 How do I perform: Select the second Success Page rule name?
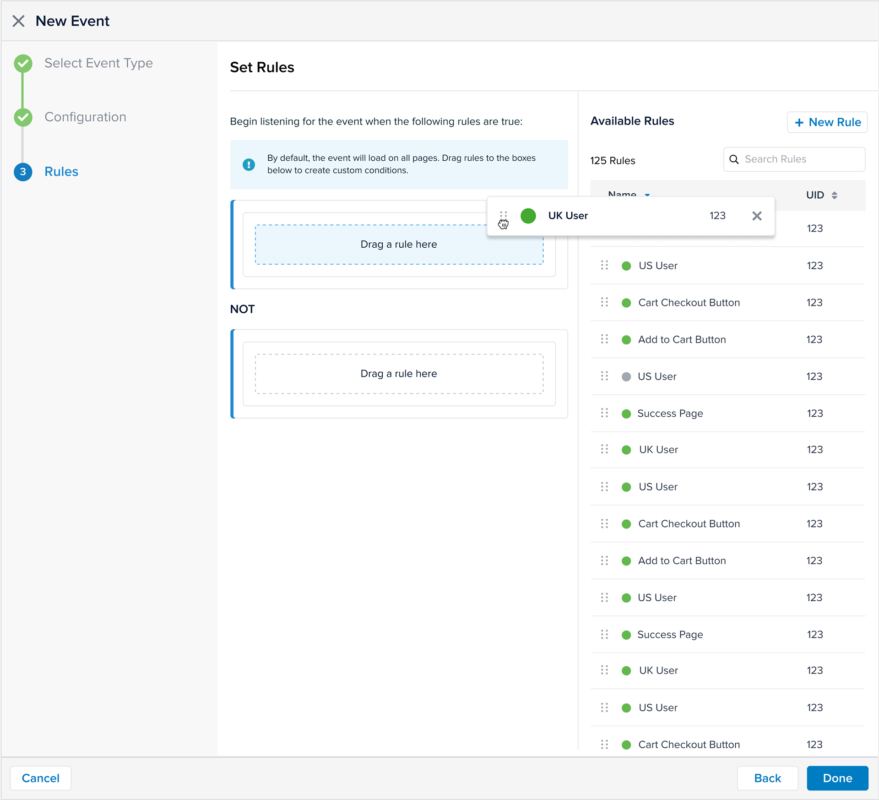[670, 635]
